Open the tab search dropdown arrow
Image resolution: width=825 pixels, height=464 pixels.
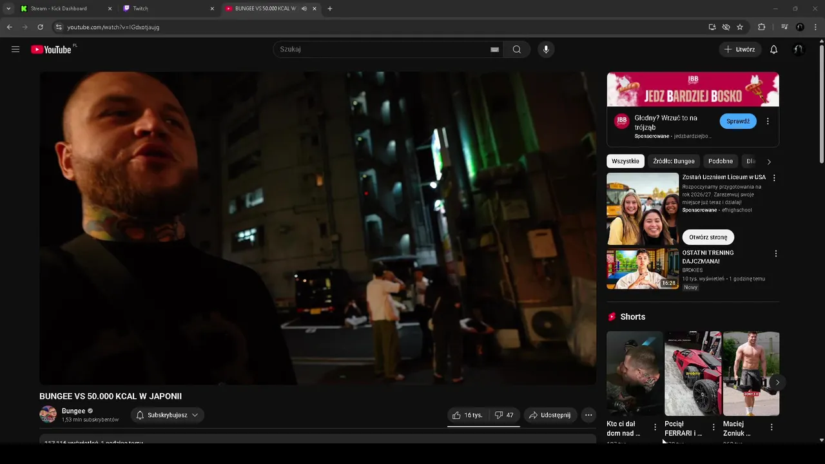click(8, 8)
